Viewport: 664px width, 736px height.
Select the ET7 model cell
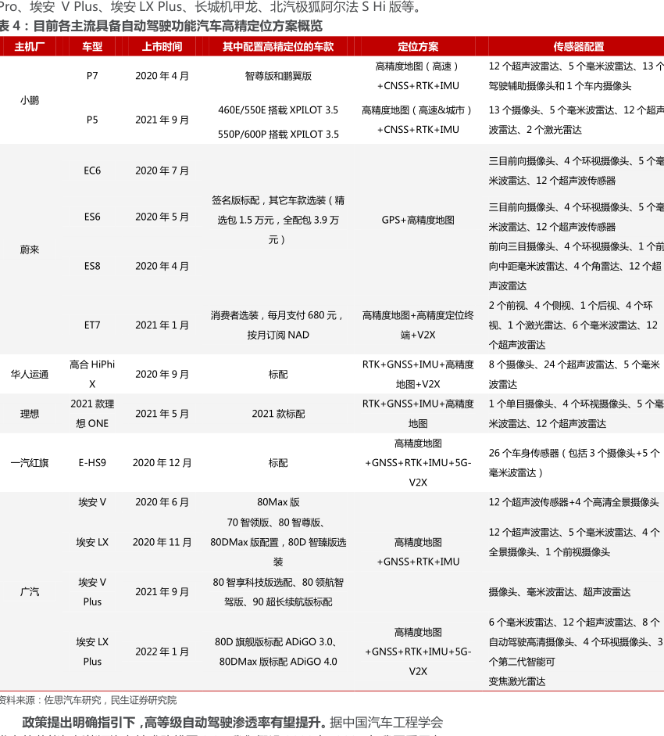92,325
